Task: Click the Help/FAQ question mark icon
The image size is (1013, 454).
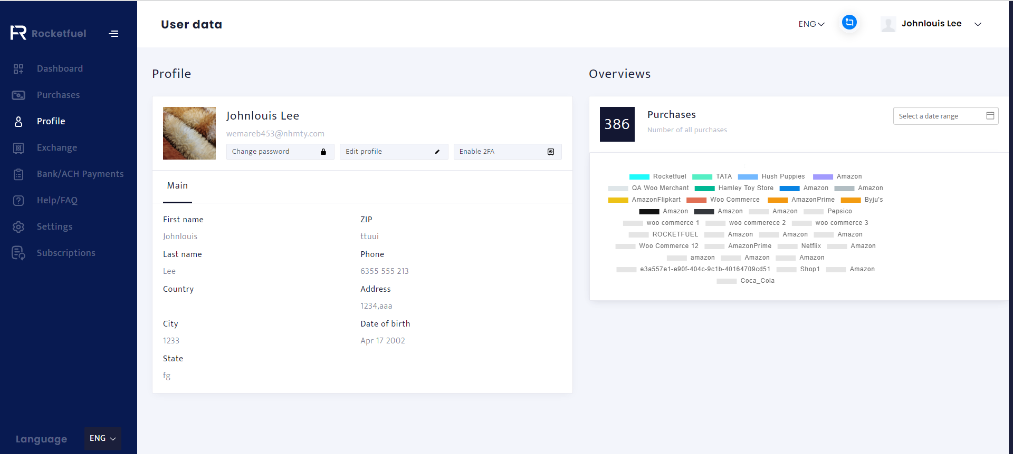Action: pos(18,201)
